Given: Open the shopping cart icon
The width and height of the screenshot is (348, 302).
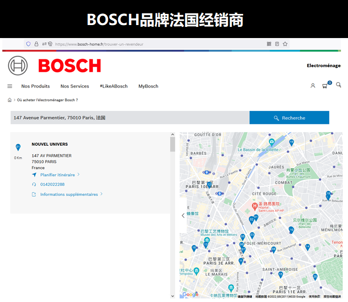Looking at the screenshot, I should click(325, 86).
